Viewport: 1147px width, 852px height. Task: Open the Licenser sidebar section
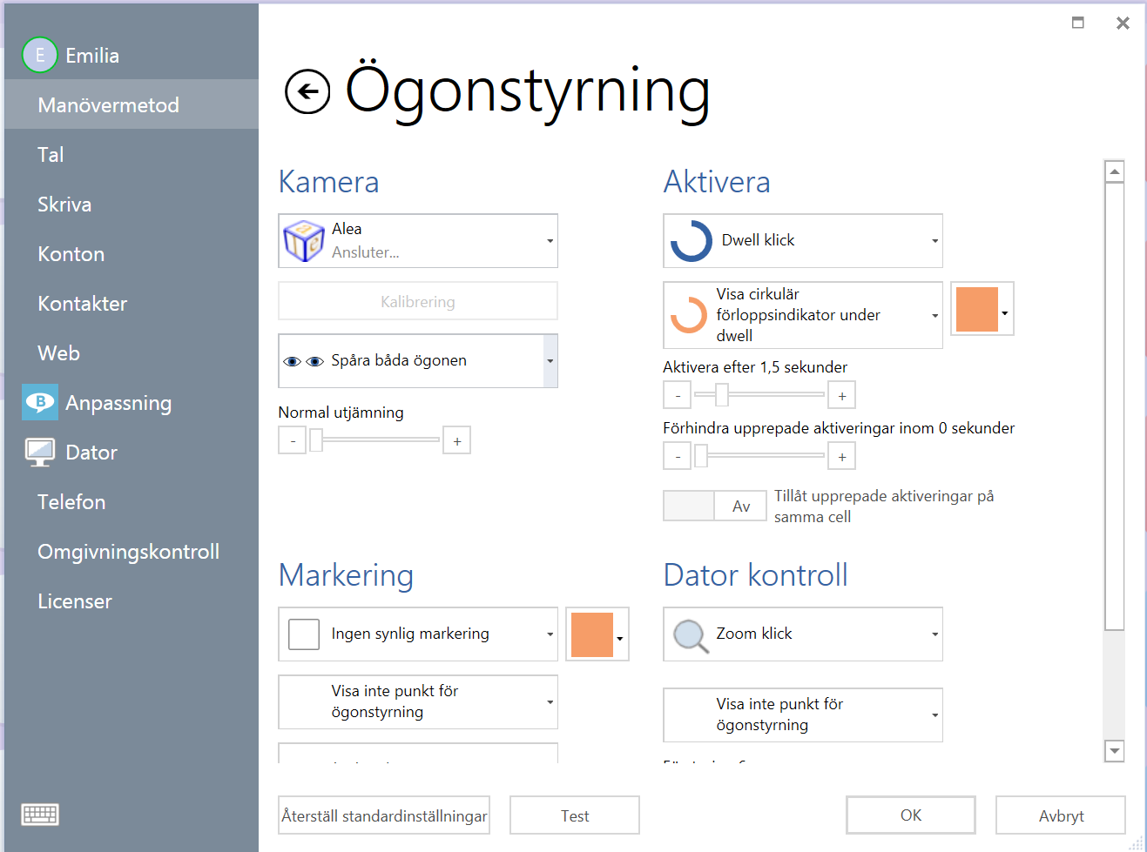pos(132,600)
